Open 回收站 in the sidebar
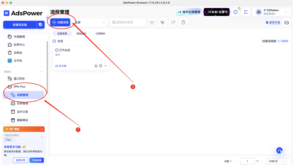 [18, 53]
